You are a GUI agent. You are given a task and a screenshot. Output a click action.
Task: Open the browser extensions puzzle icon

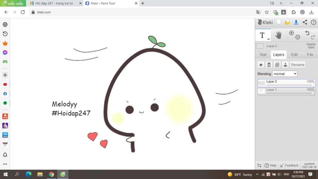(x=293, y=12)
